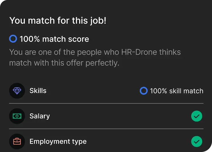Click the blue ring beside 100% match score
212x152 pixels.
pyautogui.click(x=13, y=39)
